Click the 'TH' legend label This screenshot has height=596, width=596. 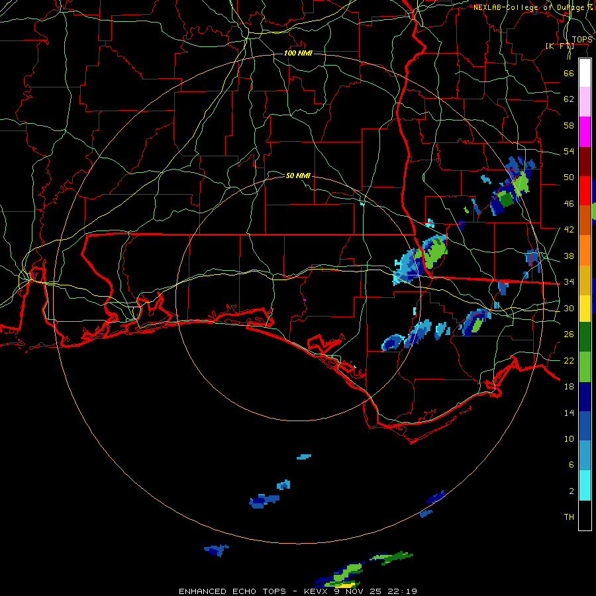point(569,517)
